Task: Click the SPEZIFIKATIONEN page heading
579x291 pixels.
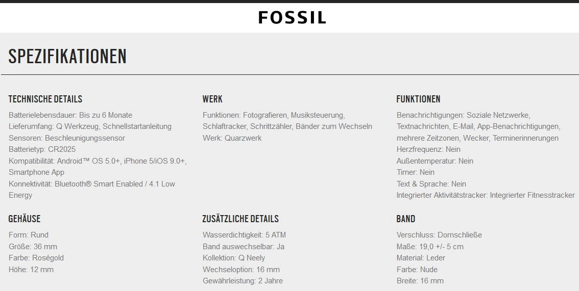Action: tap(67, 57)
